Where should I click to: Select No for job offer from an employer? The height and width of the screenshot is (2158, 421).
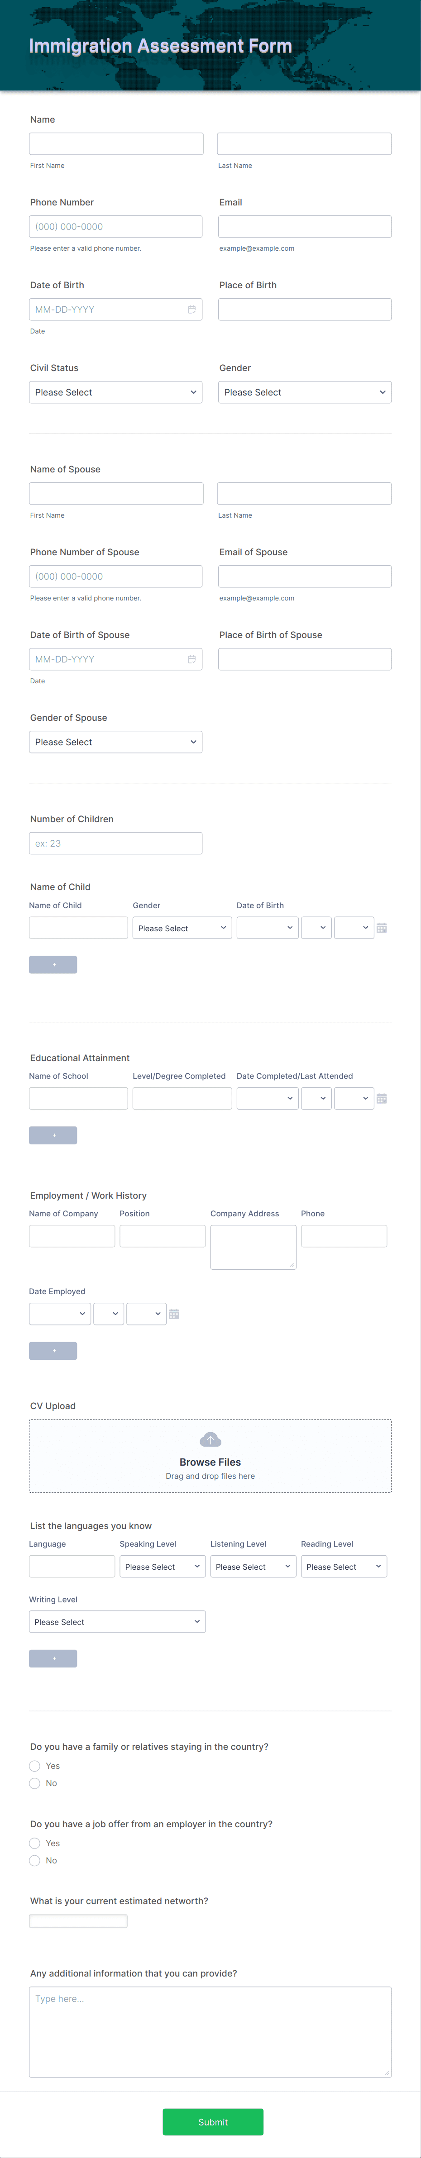(x=34, y=1861)
